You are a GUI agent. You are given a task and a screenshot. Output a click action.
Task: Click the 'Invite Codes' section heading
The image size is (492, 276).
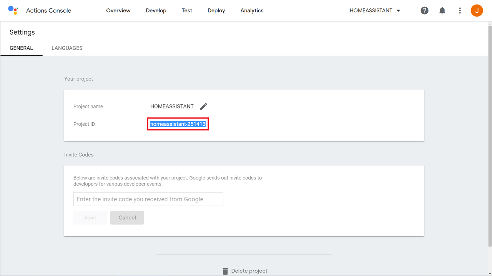pyautogui.click(x=79, y=155)
